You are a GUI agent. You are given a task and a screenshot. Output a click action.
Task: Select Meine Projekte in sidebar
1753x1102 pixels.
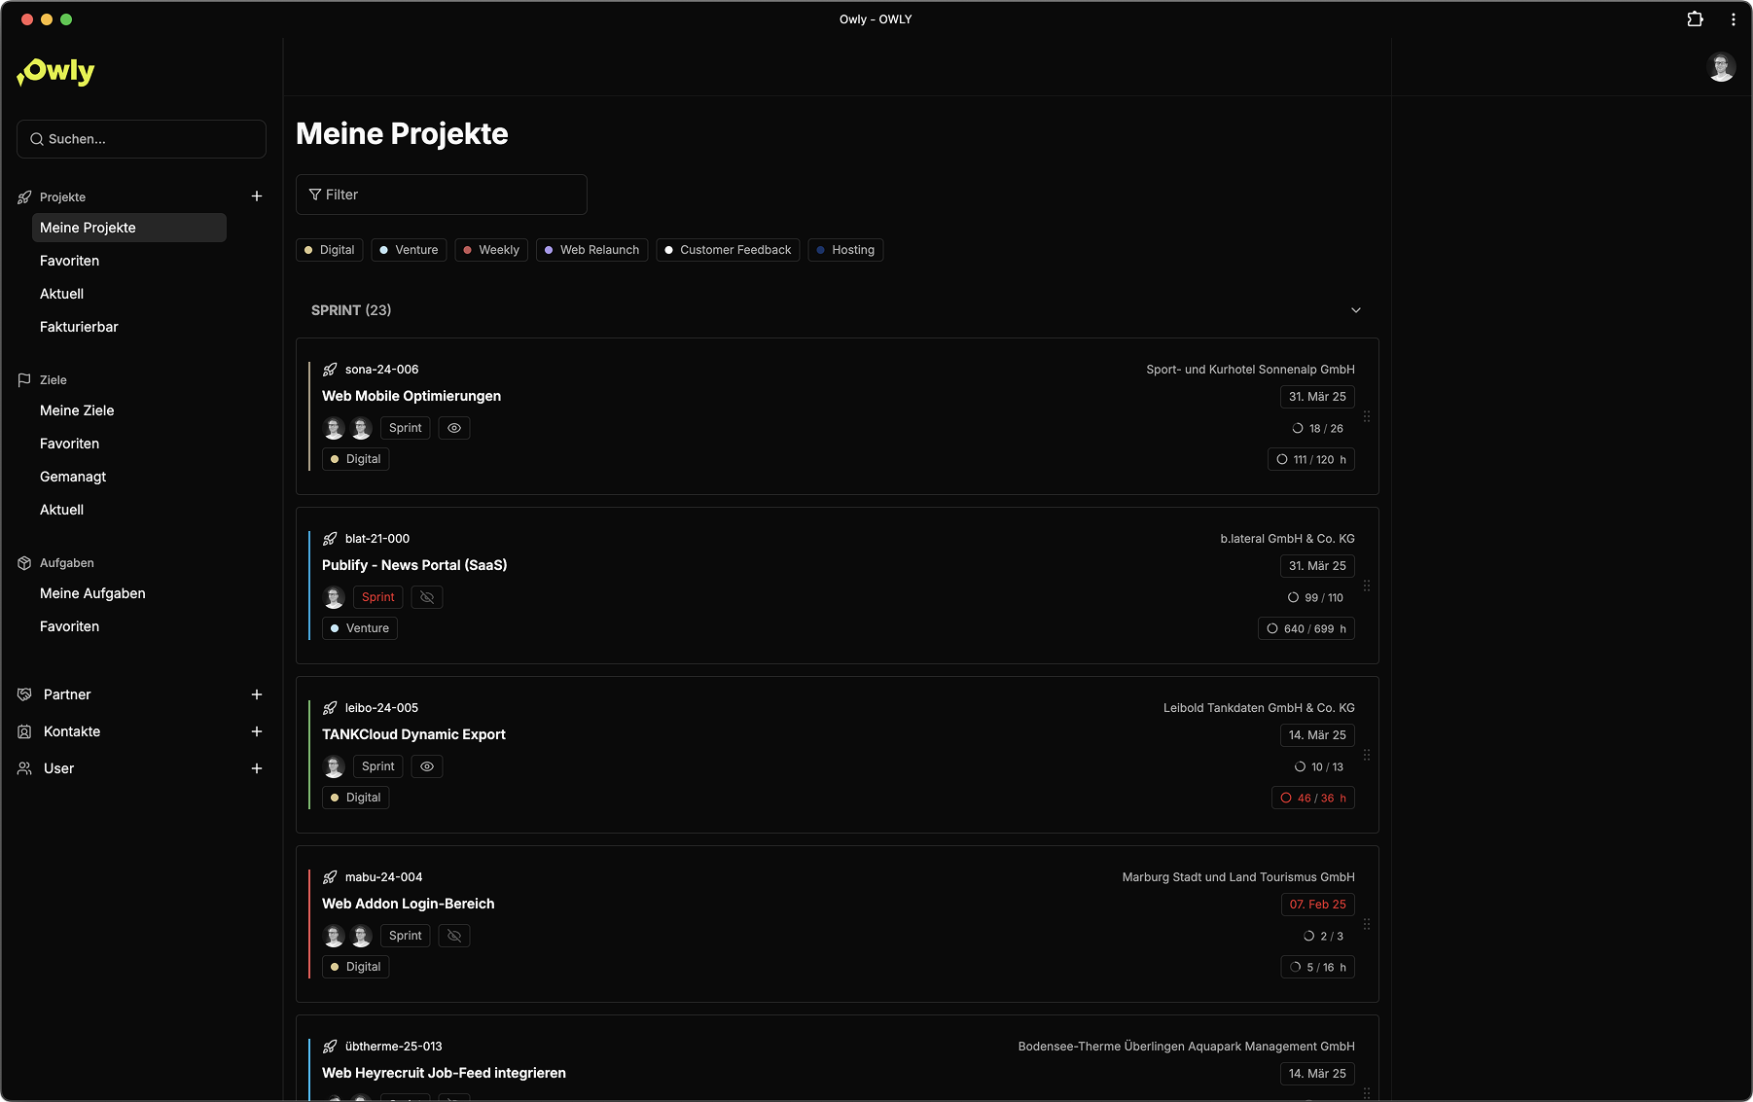tap(129, 228)
